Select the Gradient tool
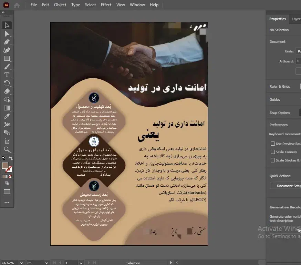The image size is (301, 265). (7, 108)
